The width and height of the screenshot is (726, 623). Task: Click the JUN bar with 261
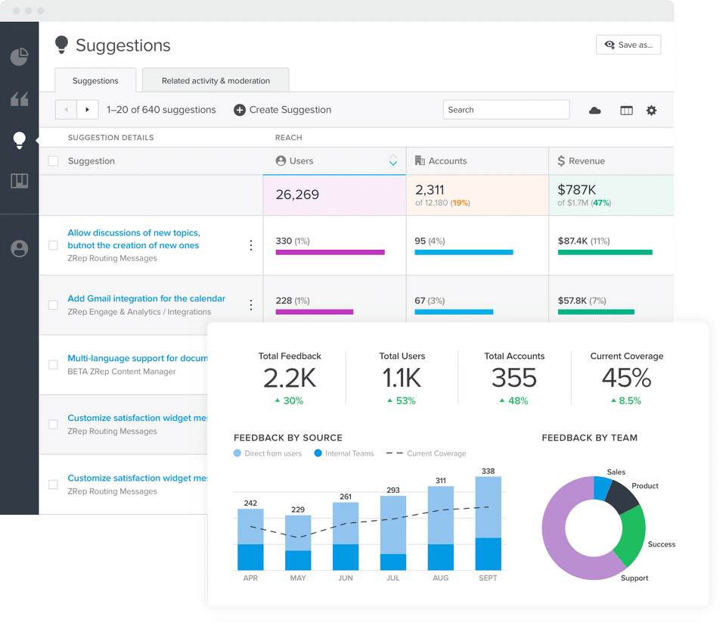click(x=346, y=536)
